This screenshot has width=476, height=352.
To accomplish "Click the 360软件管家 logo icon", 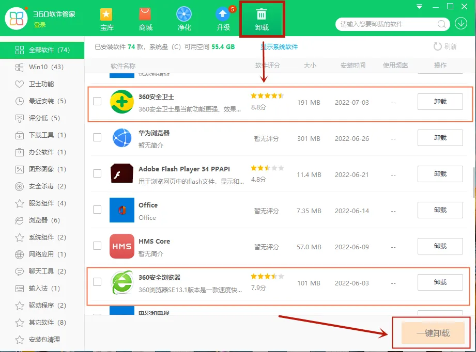I will (x=17, y=19).
